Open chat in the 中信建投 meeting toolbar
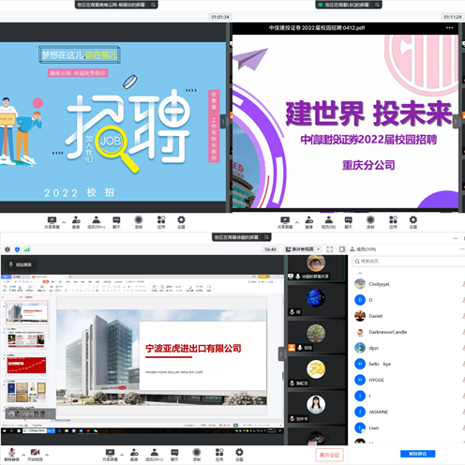465x465 pixels. pos(349,222)
